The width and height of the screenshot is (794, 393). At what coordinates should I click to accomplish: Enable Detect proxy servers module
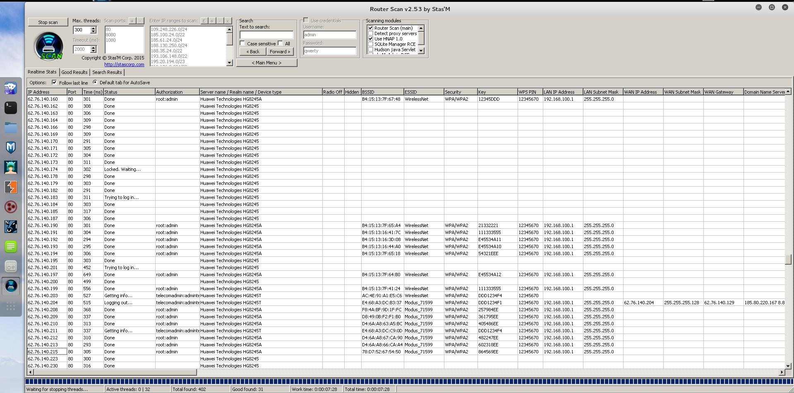(x=371, y=33)
